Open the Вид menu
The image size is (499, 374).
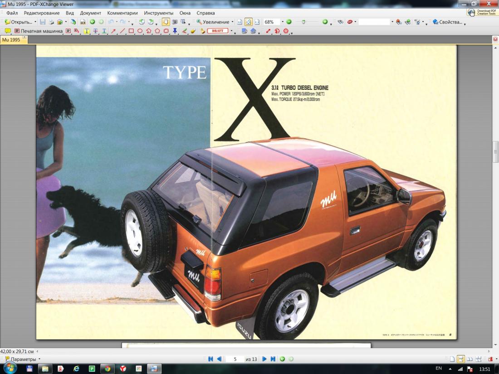(x=70, y=13)
